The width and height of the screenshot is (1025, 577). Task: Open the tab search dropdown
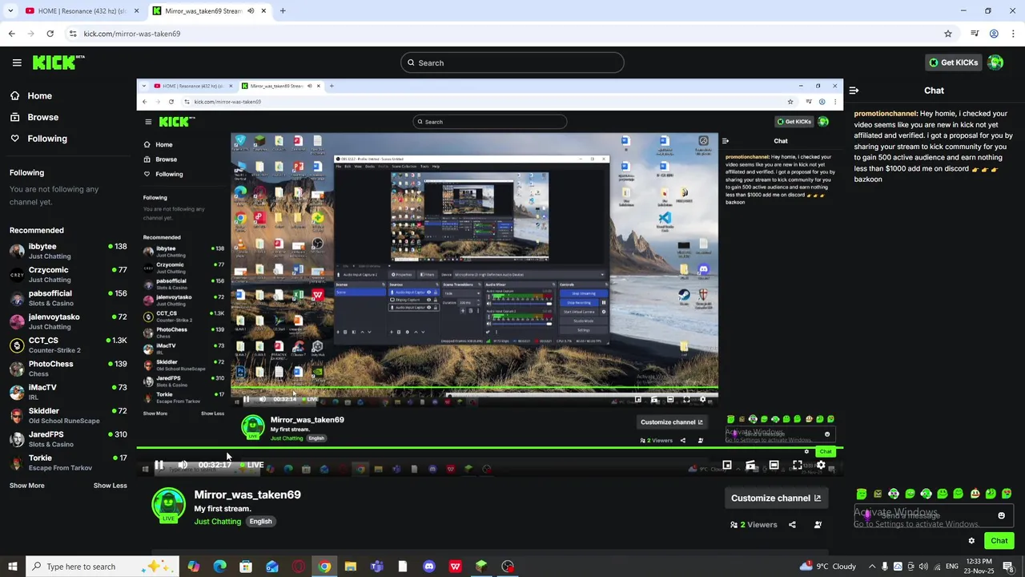point(10,10)
